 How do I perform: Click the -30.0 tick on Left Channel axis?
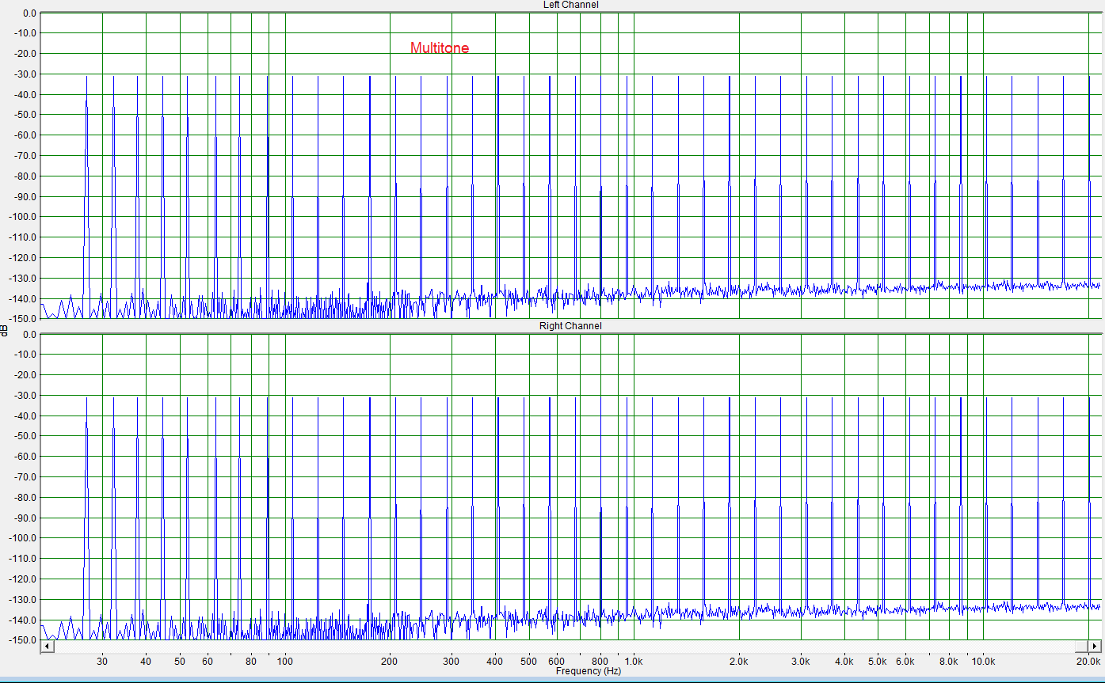(x=25, y=74)
